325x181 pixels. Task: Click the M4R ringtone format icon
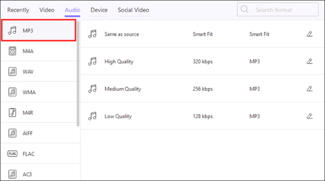point(12,113)
